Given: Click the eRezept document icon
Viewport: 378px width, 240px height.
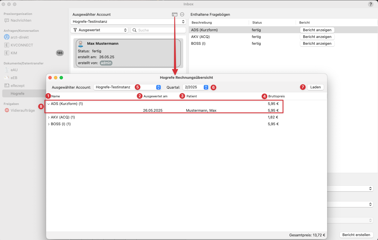Looking at the screenshot, I should pos(7,86).
